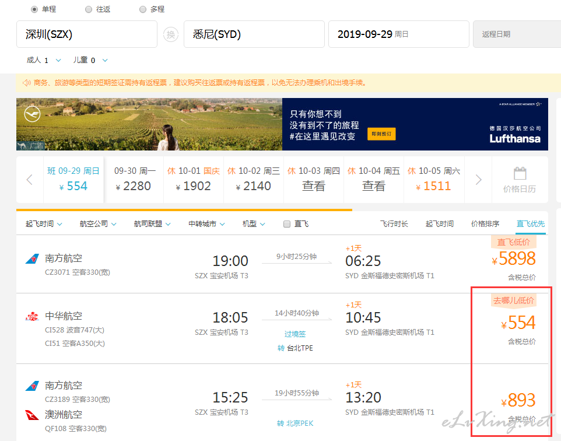Open the 成人 adult count dropdown
This screenshot has height=441, width=561.
[x=44, y=60]
